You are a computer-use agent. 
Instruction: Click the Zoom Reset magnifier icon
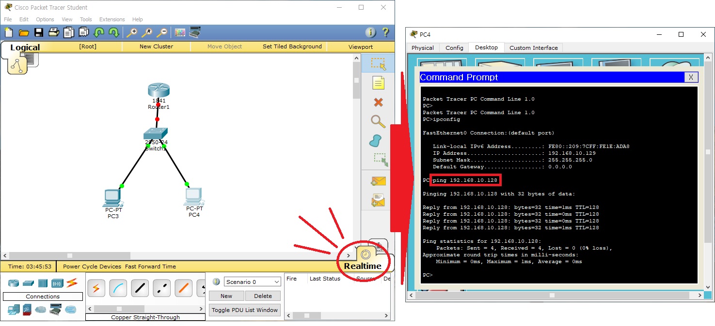[146, 32]
